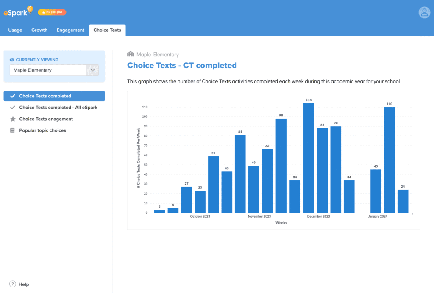Click the Help link at bottom left
The image size is (434, 301).
pyautogui.click(x=24, y=284)
